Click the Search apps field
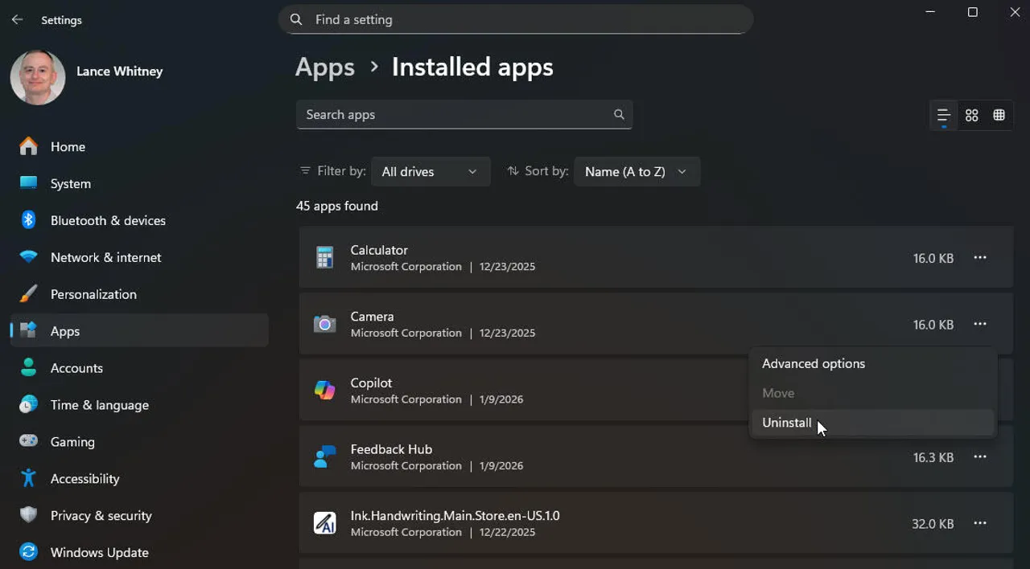This screenshot has width=1030, height=569. pos(464,114)
